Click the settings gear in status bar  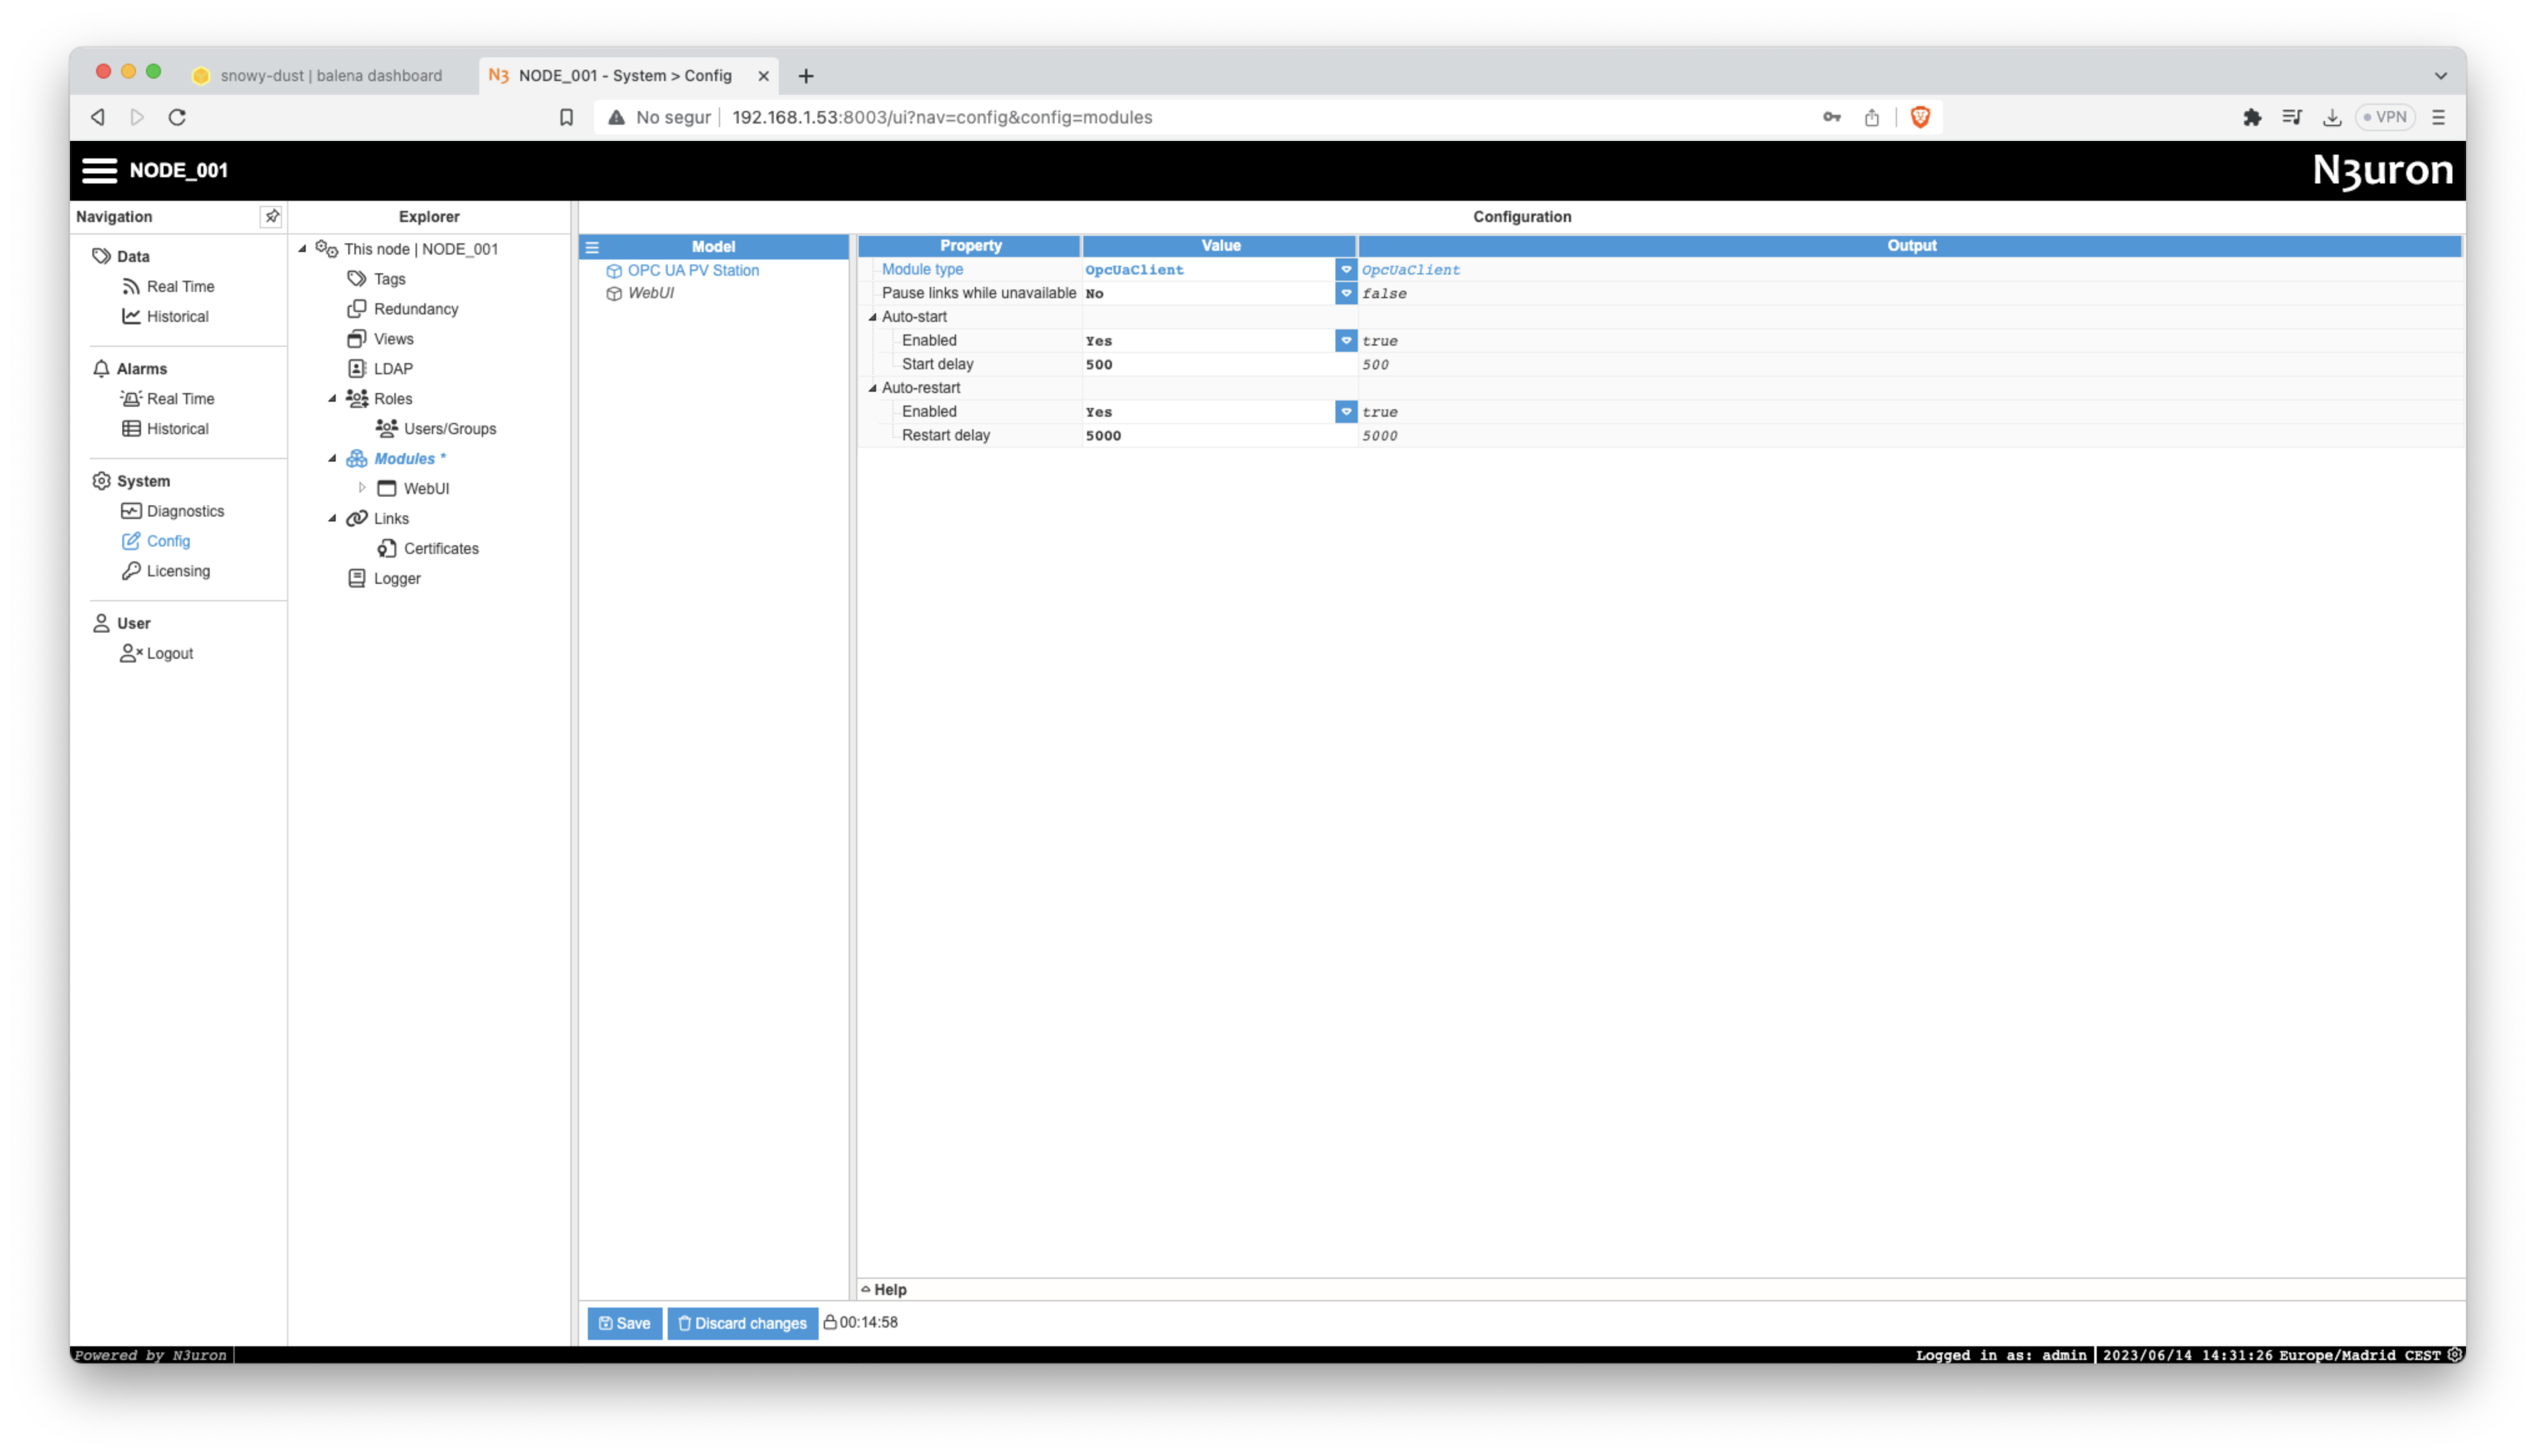[2454, 1355]
